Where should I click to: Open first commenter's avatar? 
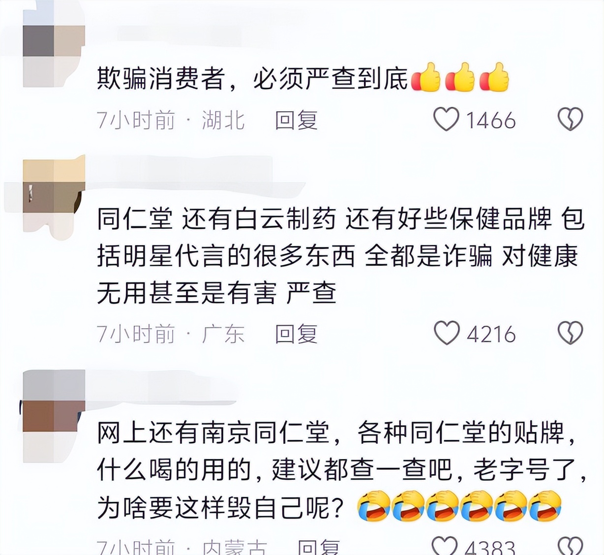click(x=53, y=48)
